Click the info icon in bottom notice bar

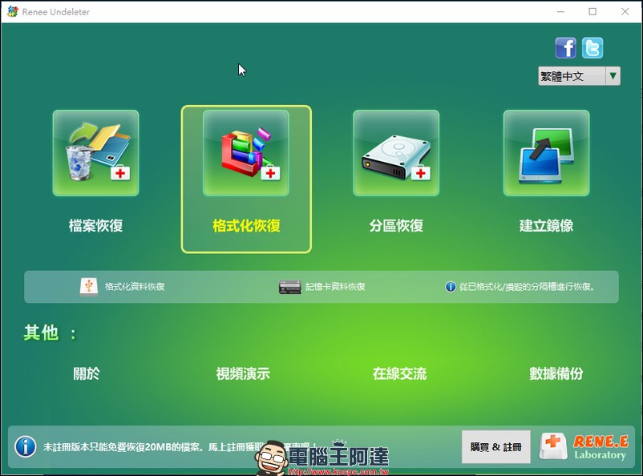(x=26, y=446)
